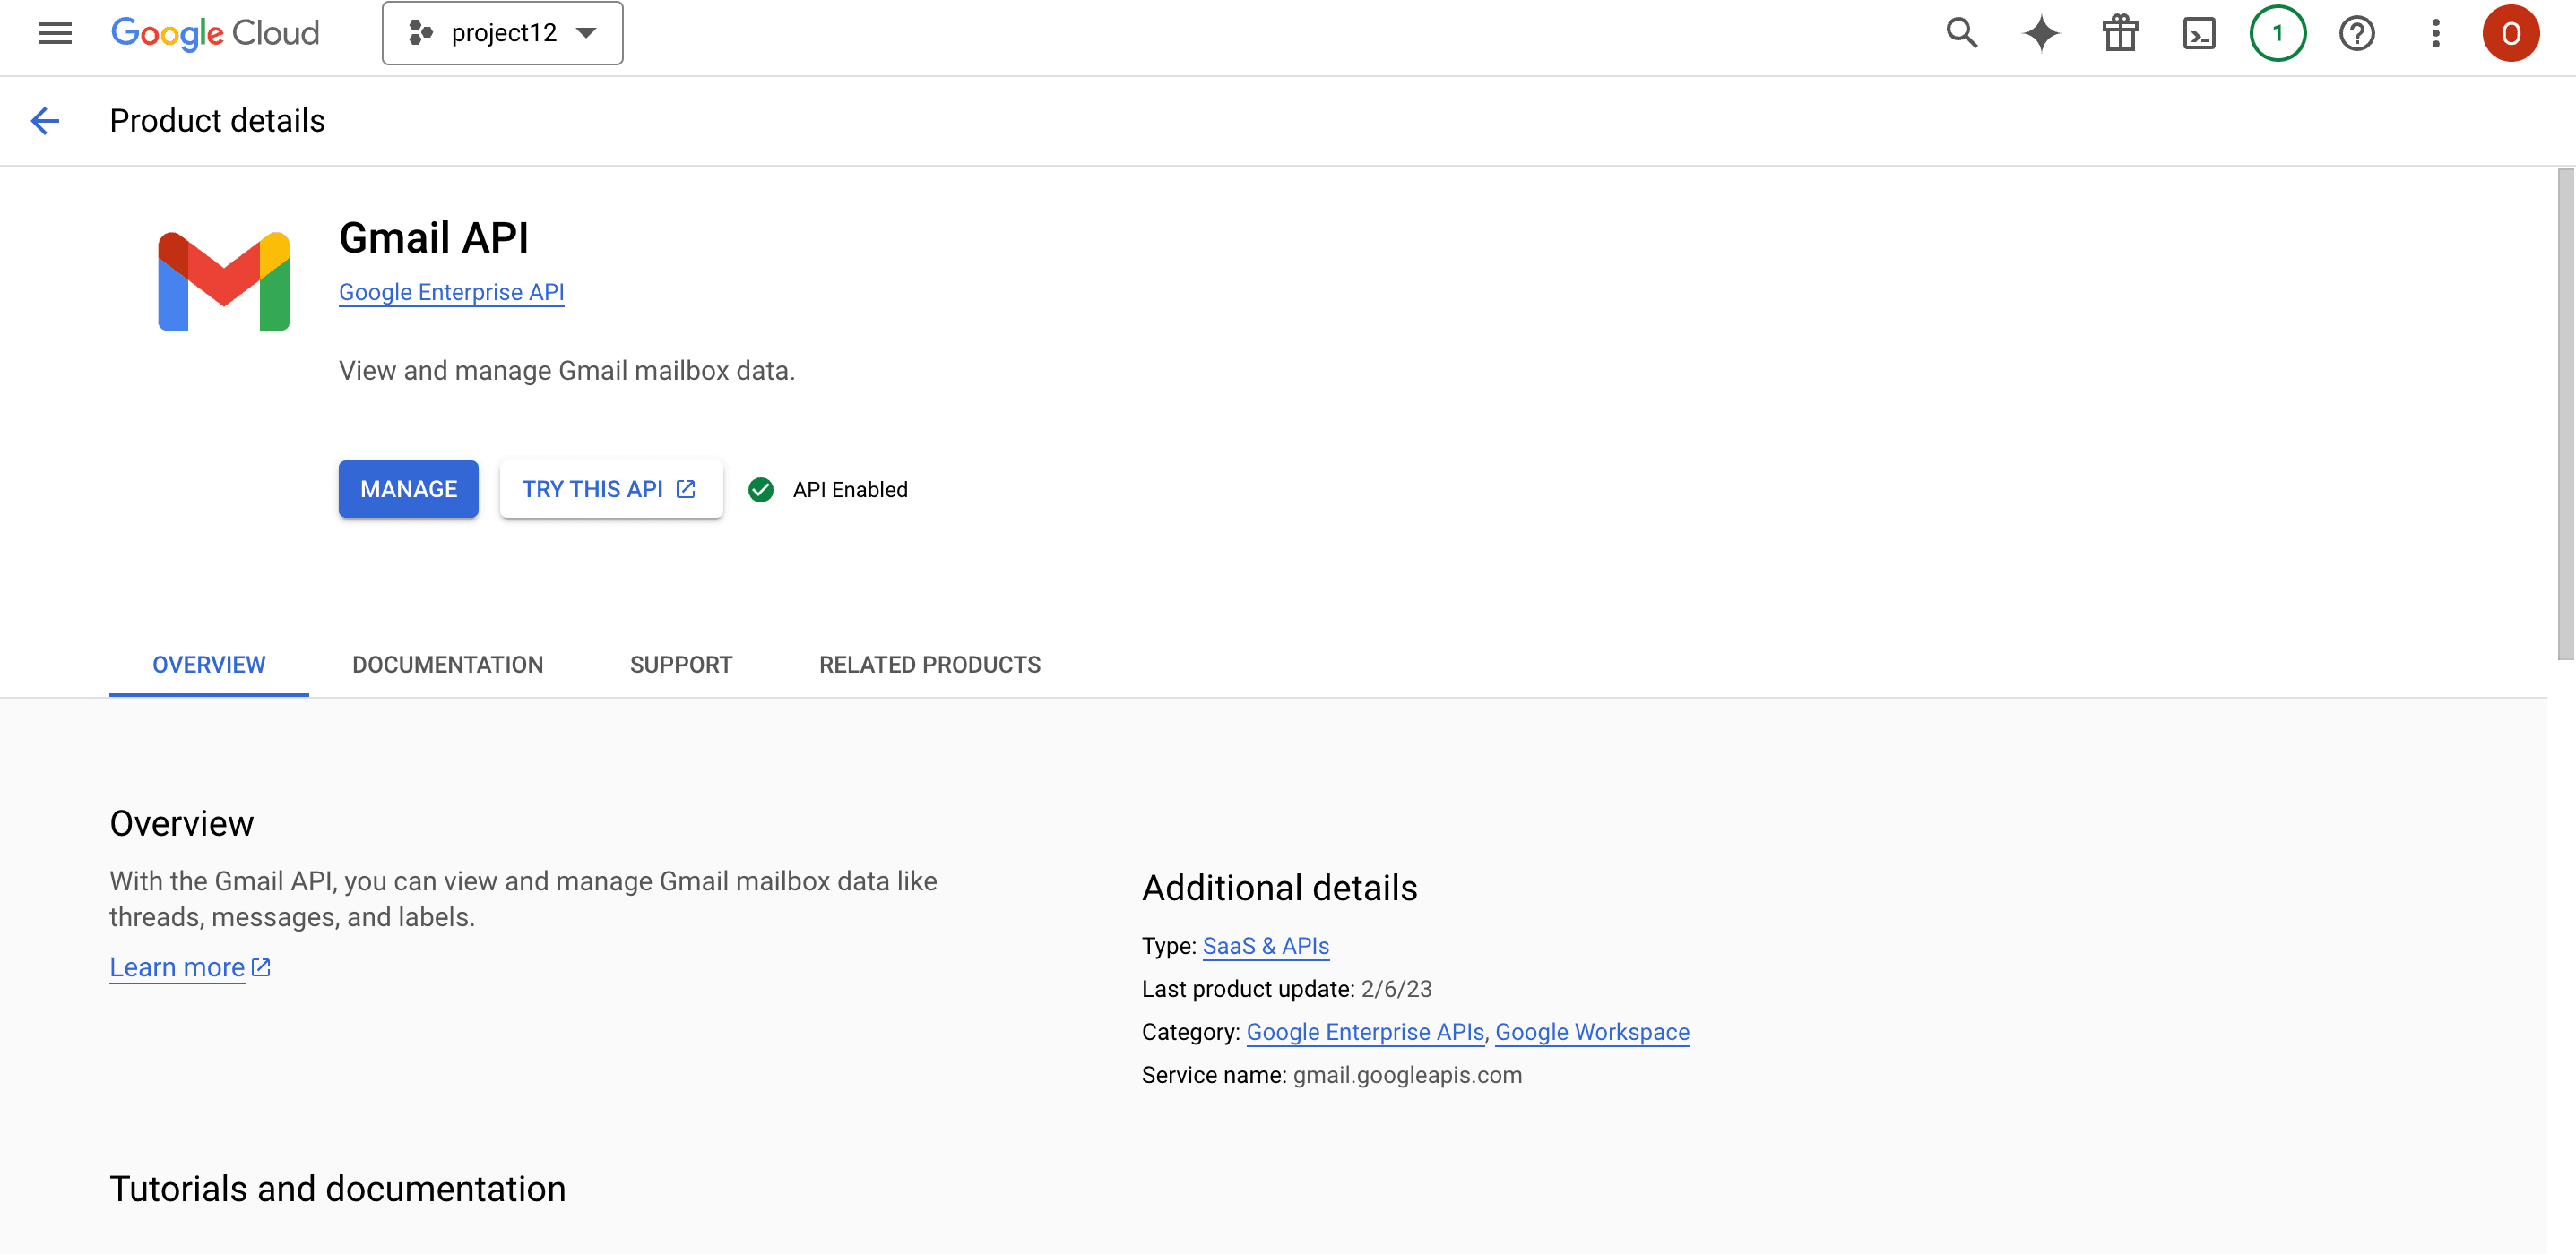Image resolution: width=2576 pixels, height=1254 pixels.
Task: Select the OVERVIEW tab
Action: tap(209, 665)
